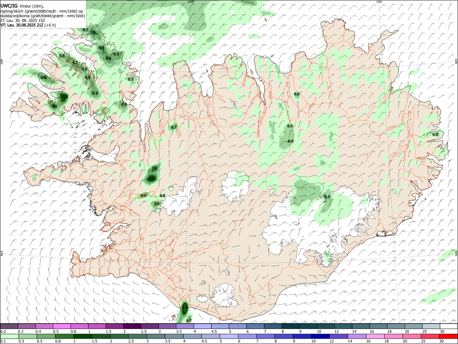Pick the light pink rain swatch at 16
The image size is (458, 344).
click(375, 336)
